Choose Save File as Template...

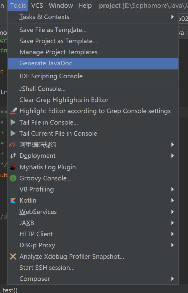point(53,30)
